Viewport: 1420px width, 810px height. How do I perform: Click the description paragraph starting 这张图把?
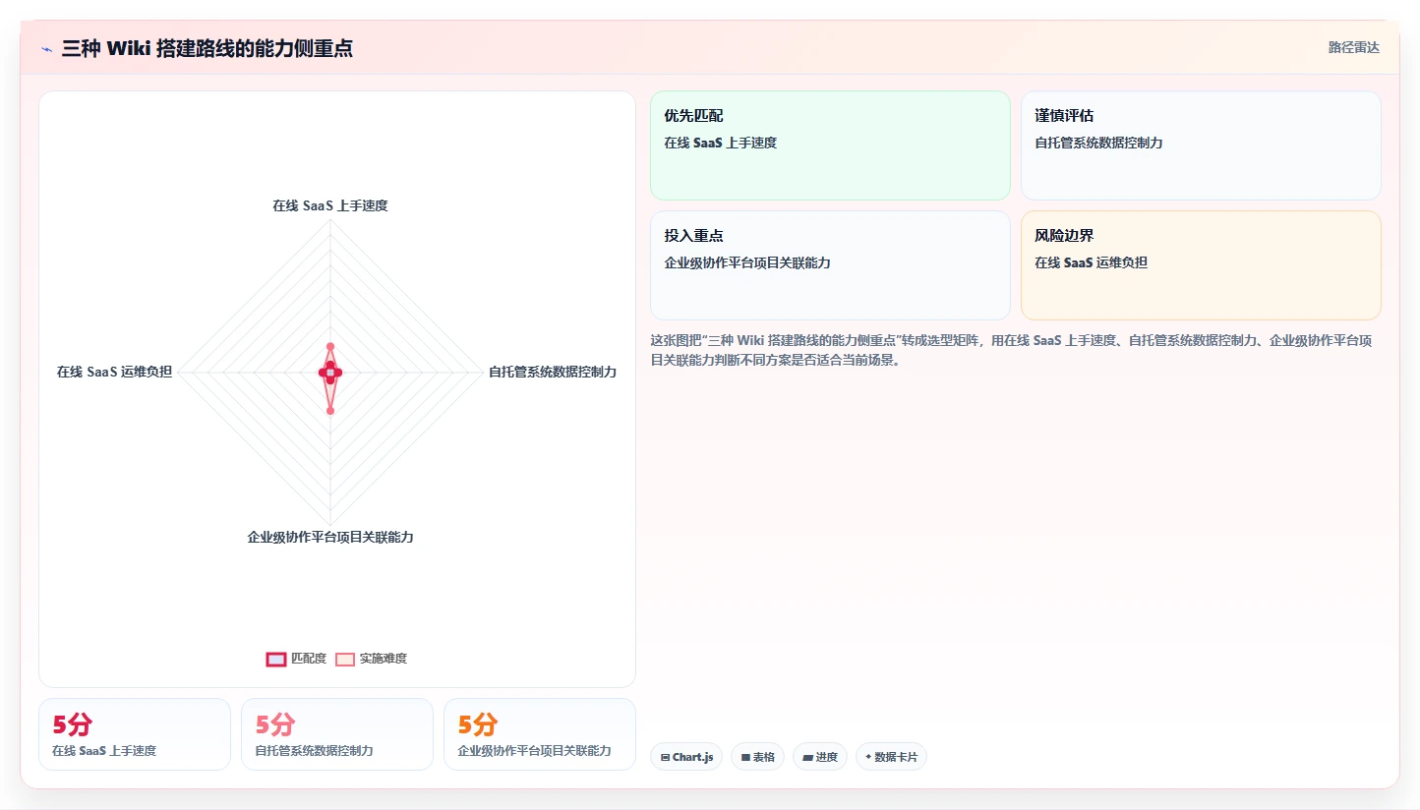pos(1011,350)
